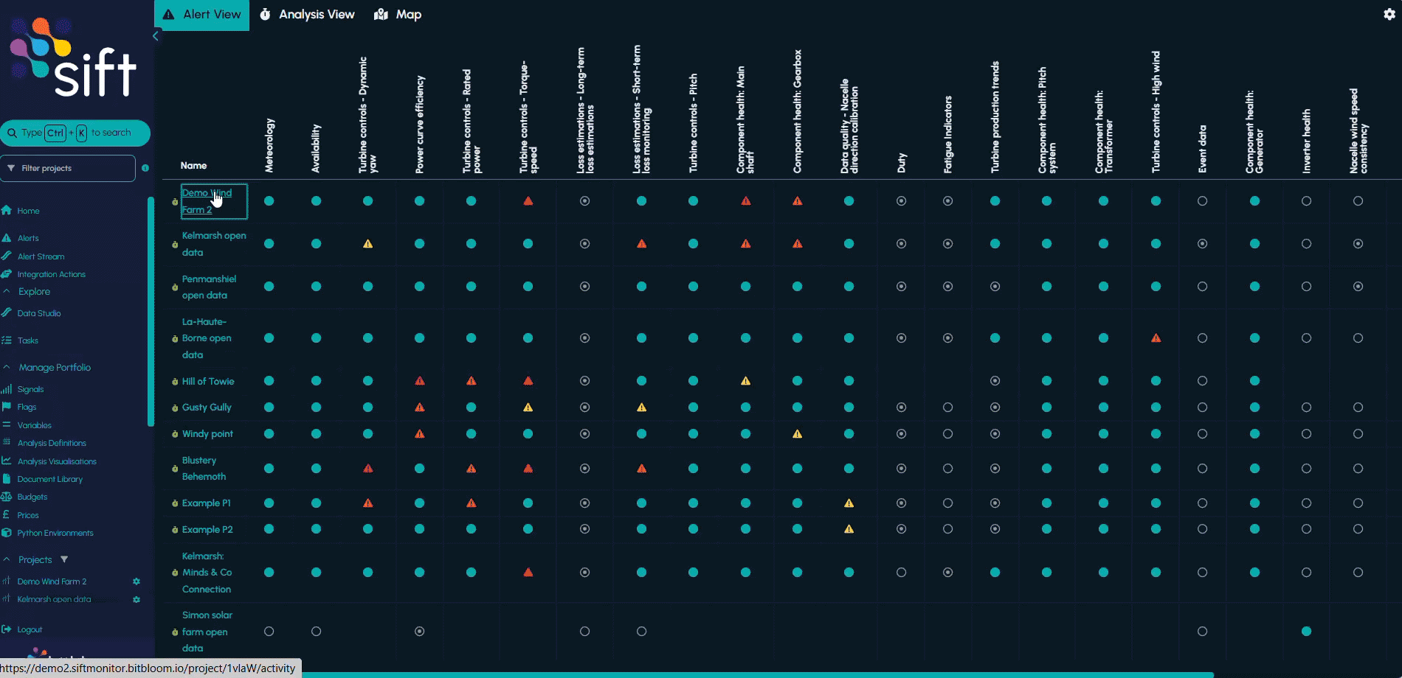The image size is (1402, 678).
Task: Open settings gear in top-right corner
Action: (1389, 15)
